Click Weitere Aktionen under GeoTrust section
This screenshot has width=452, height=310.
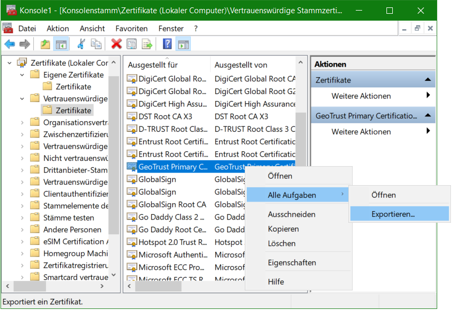(x=361, y=132)
